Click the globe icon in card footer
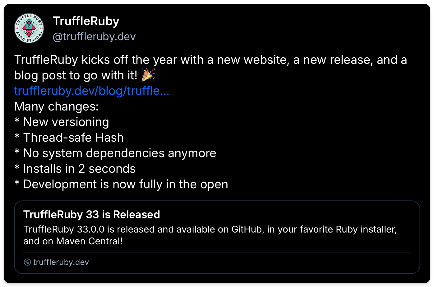Screen dimensions: 434x287 tap(27, 262)
